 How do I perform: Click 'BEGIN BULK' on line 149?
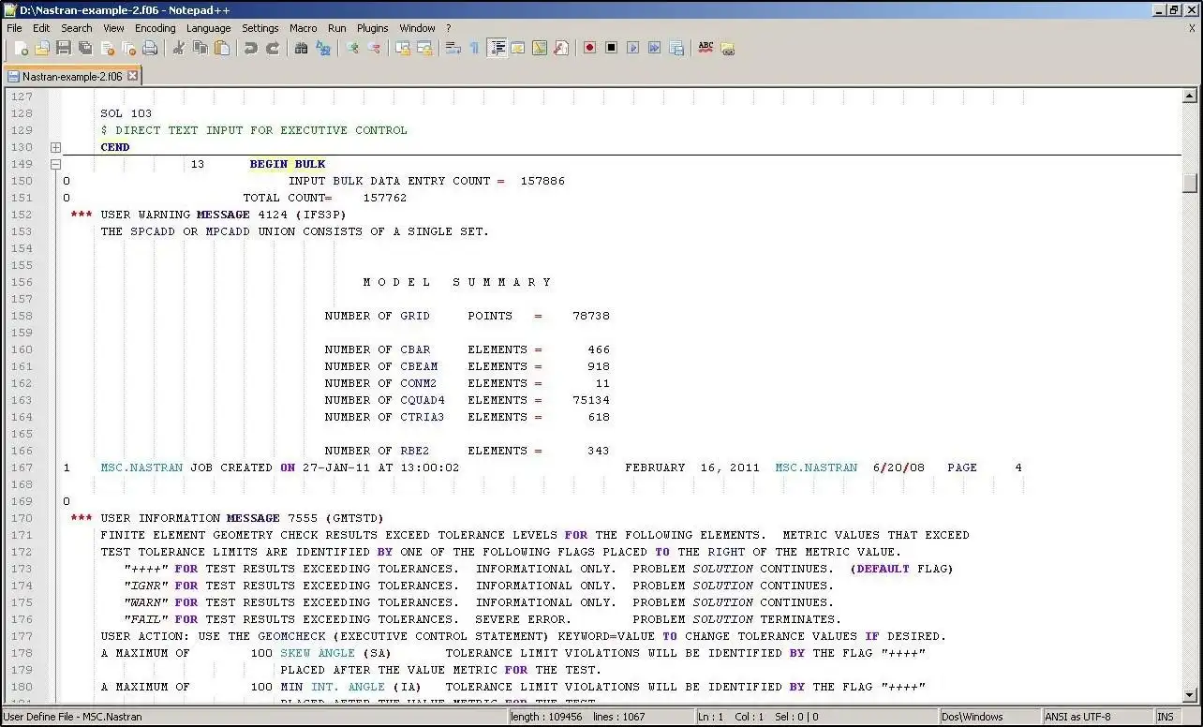click(x=287, y=164)
